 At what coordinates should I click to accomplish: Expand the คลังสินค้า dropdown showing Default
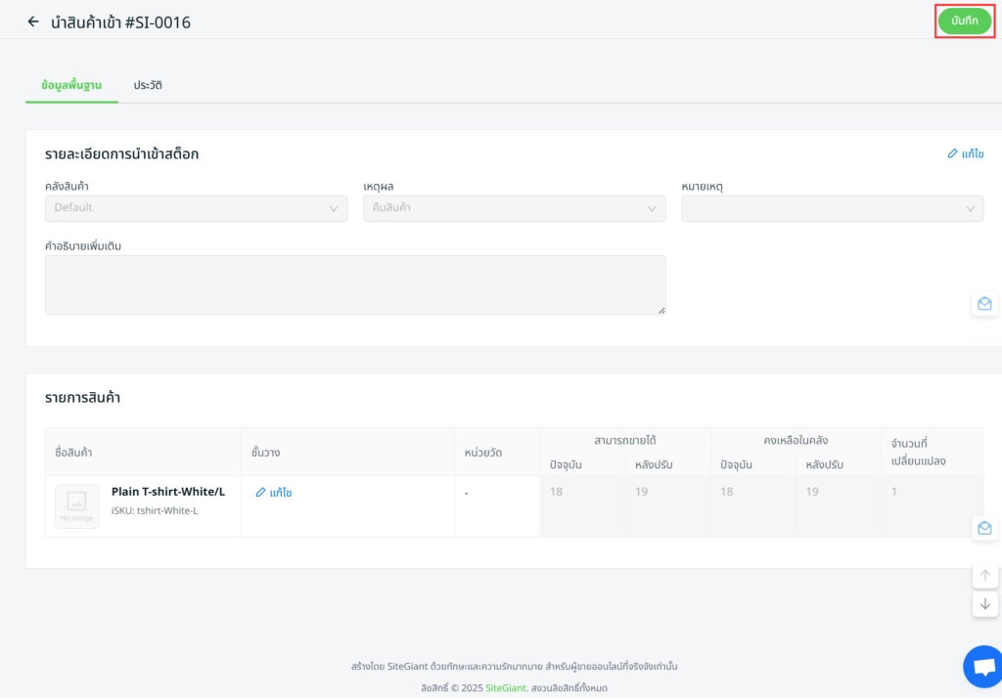coord(196,208)
